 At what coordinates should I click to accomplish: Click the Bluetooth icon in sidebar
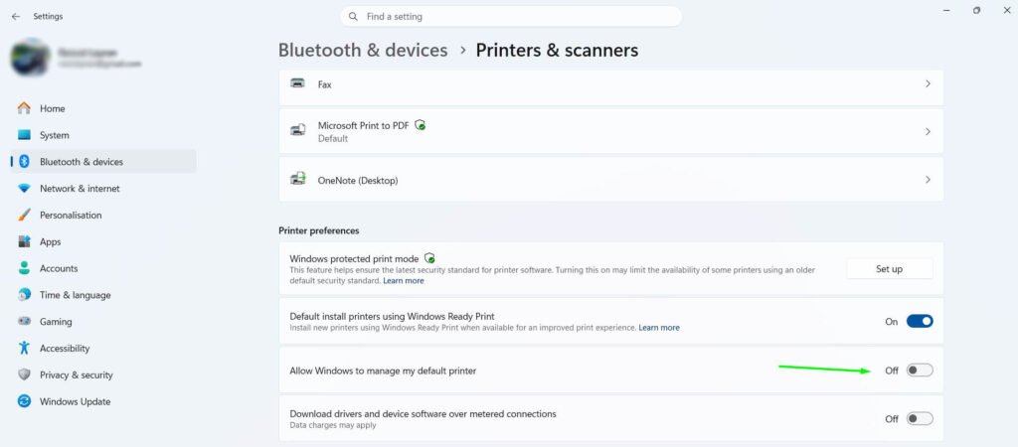tap(24, 162)
